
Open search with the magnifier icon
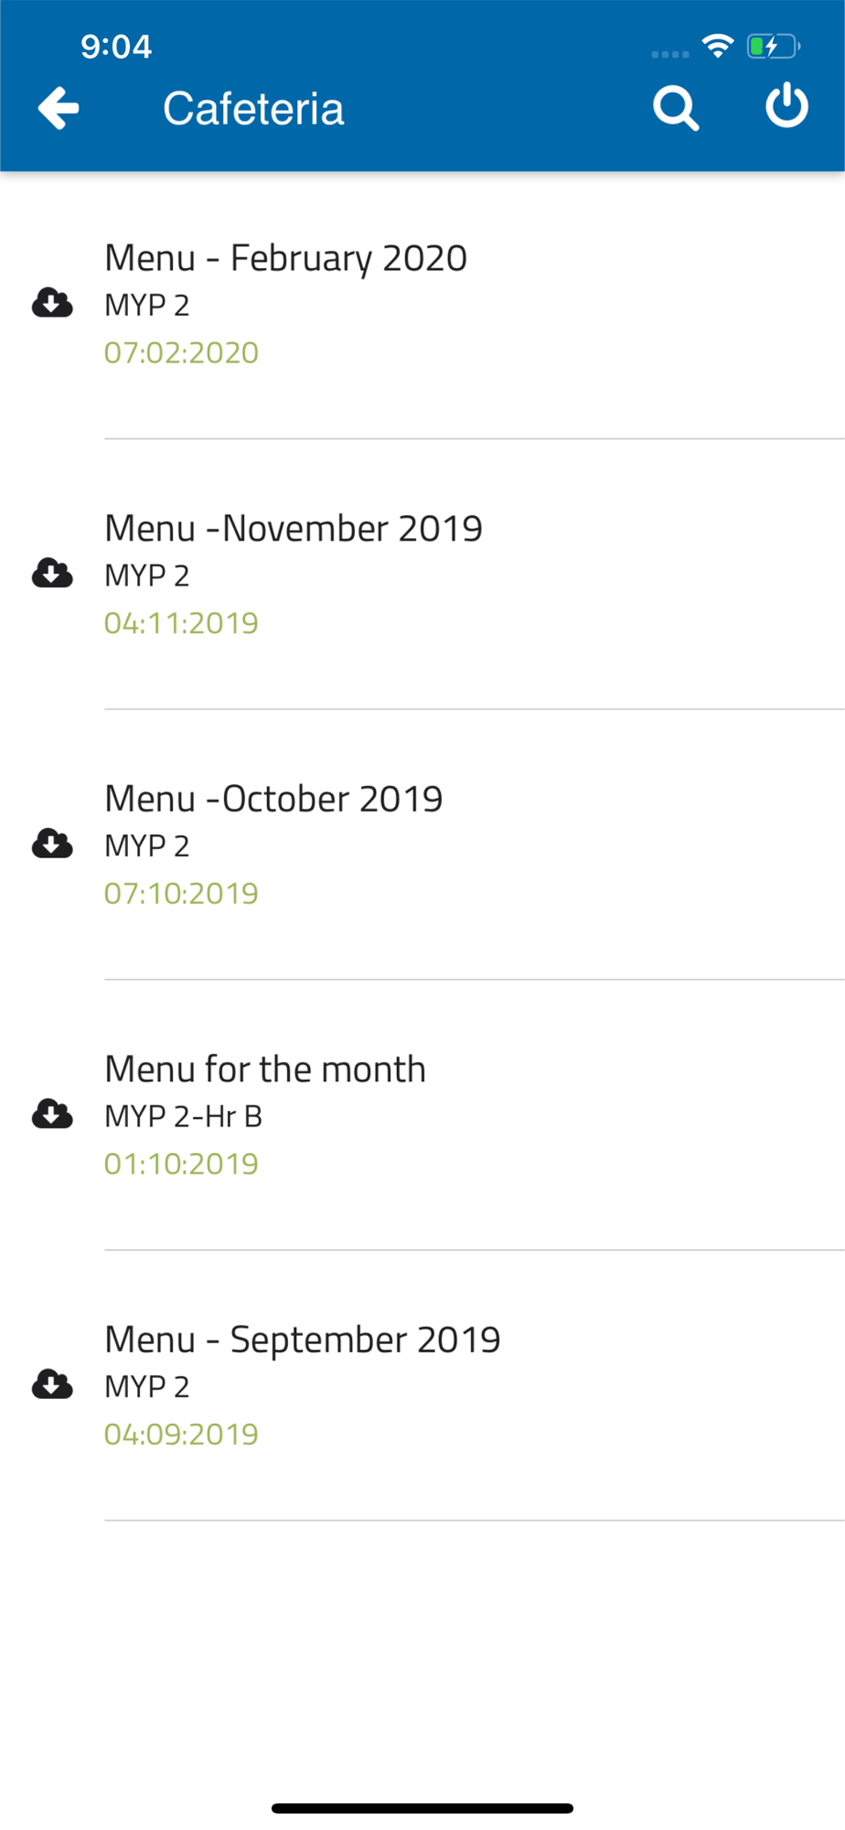tap(676, 109)
